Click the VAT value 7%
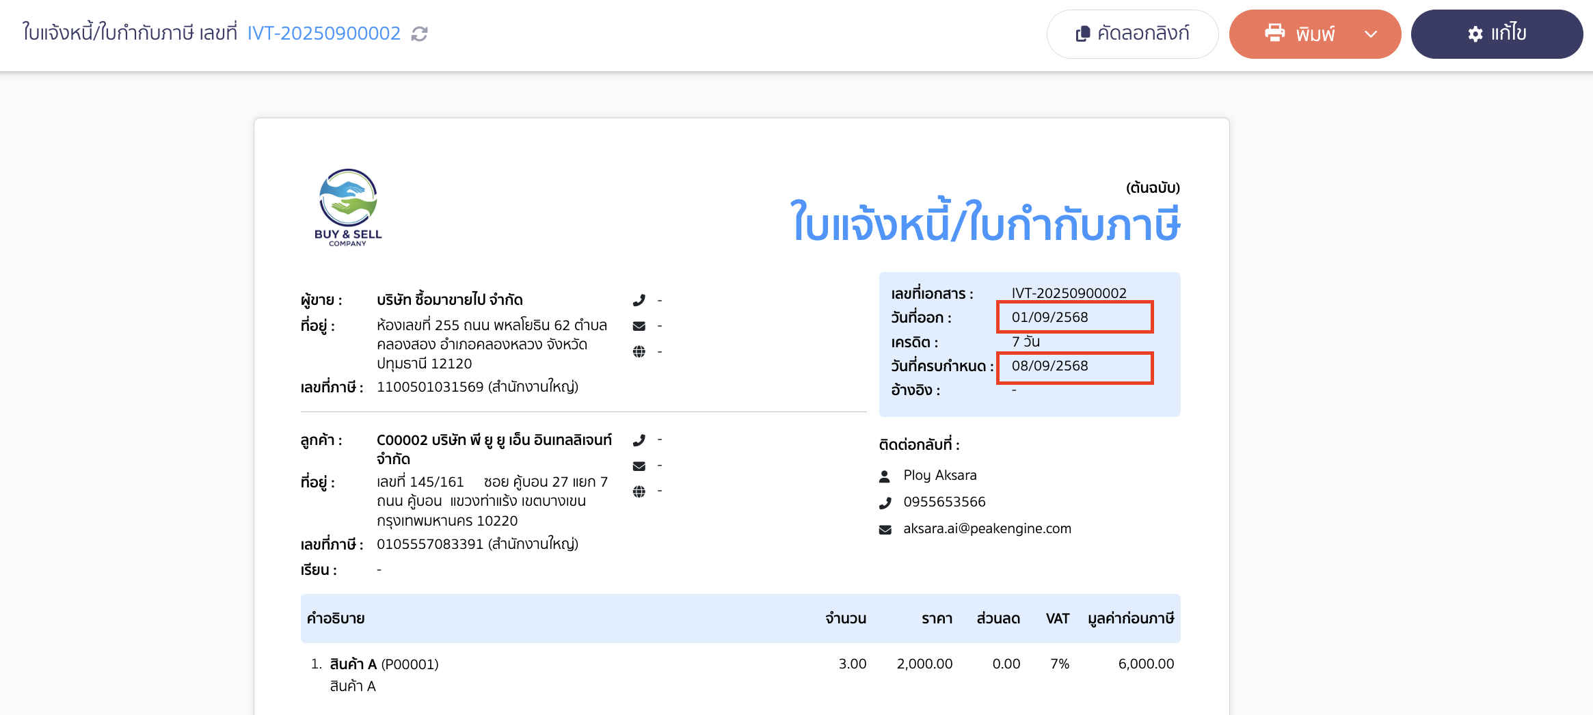The width and height of the screenshot is (1593, 715). 1060,664
